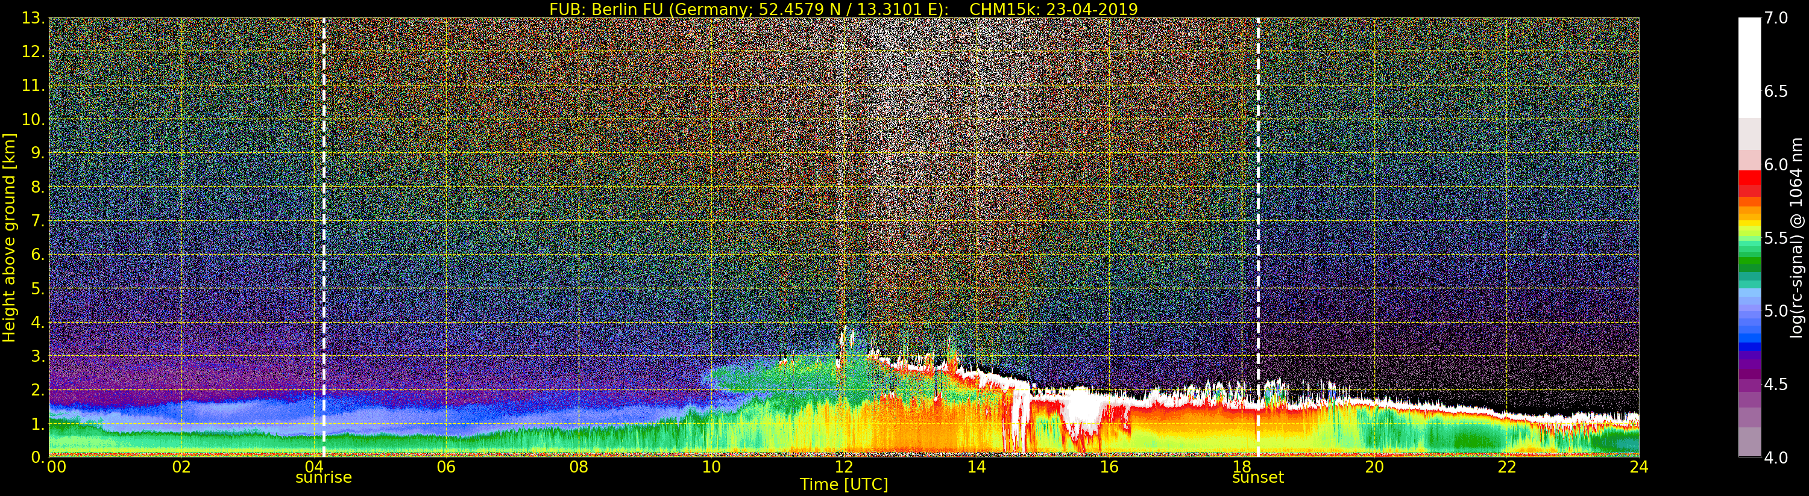The image size is (1809, 496).
Task: Click the "5.5" colorbar scale value
Action: [1776, 238]
